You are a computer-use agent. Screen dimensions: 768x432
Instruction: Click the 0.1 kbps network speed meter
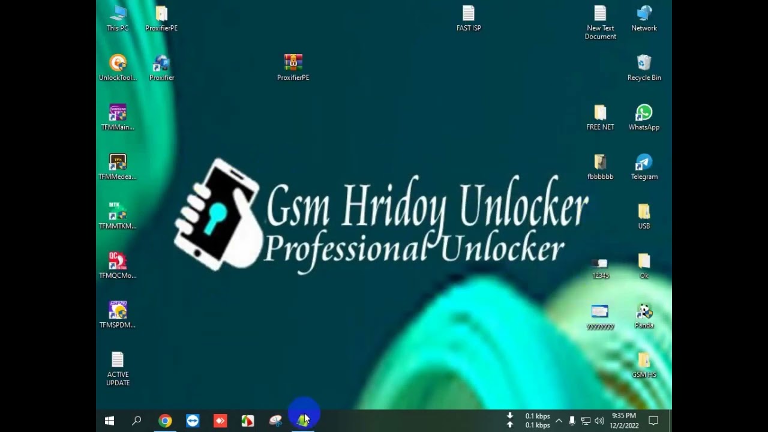[529, 421]
